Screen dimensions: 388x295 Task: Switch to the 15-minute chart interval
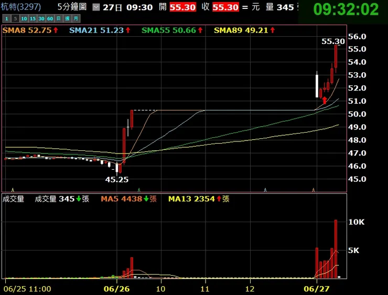coord(33,18)
